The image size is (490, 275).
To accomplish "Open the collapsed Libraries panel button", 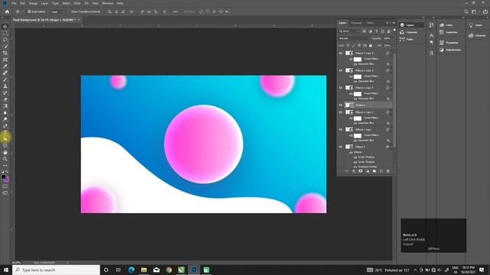I will coord(478,36).
